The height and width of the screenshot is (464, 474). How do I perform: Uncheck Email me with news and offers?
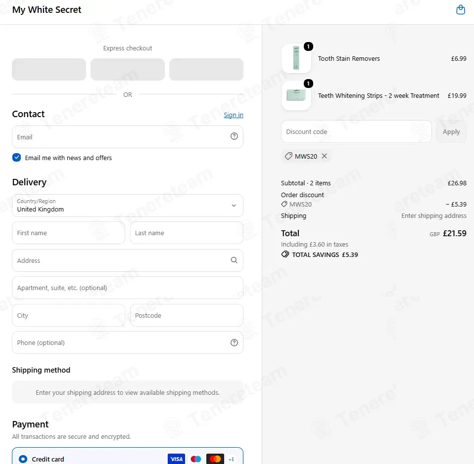17,157
